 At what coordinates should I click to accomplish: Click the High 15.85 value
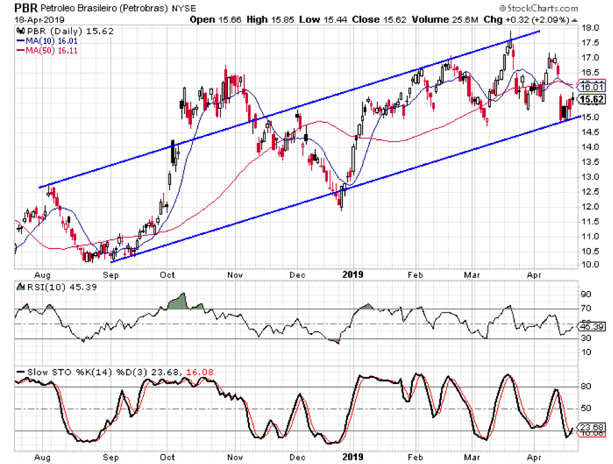click(x=270, y=20)
